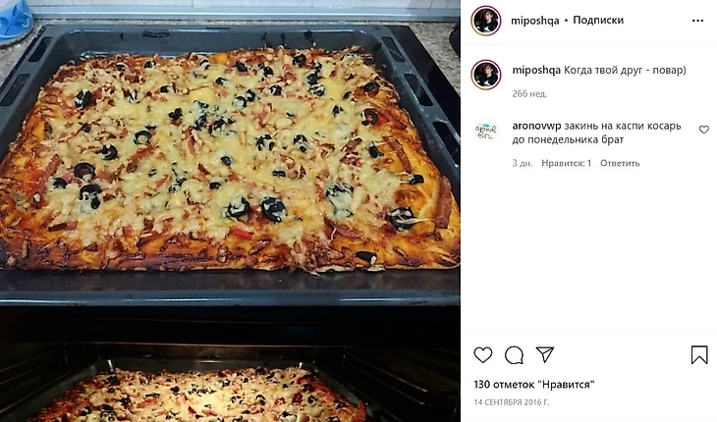Toggle the Подписки following button
717x422 pixels.
[x=598, y=20]
